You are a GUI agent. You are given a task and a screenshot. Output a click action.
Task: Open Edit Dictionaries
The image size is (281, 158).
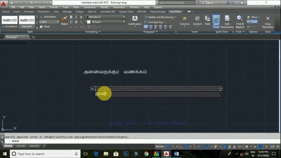(227, 22)
